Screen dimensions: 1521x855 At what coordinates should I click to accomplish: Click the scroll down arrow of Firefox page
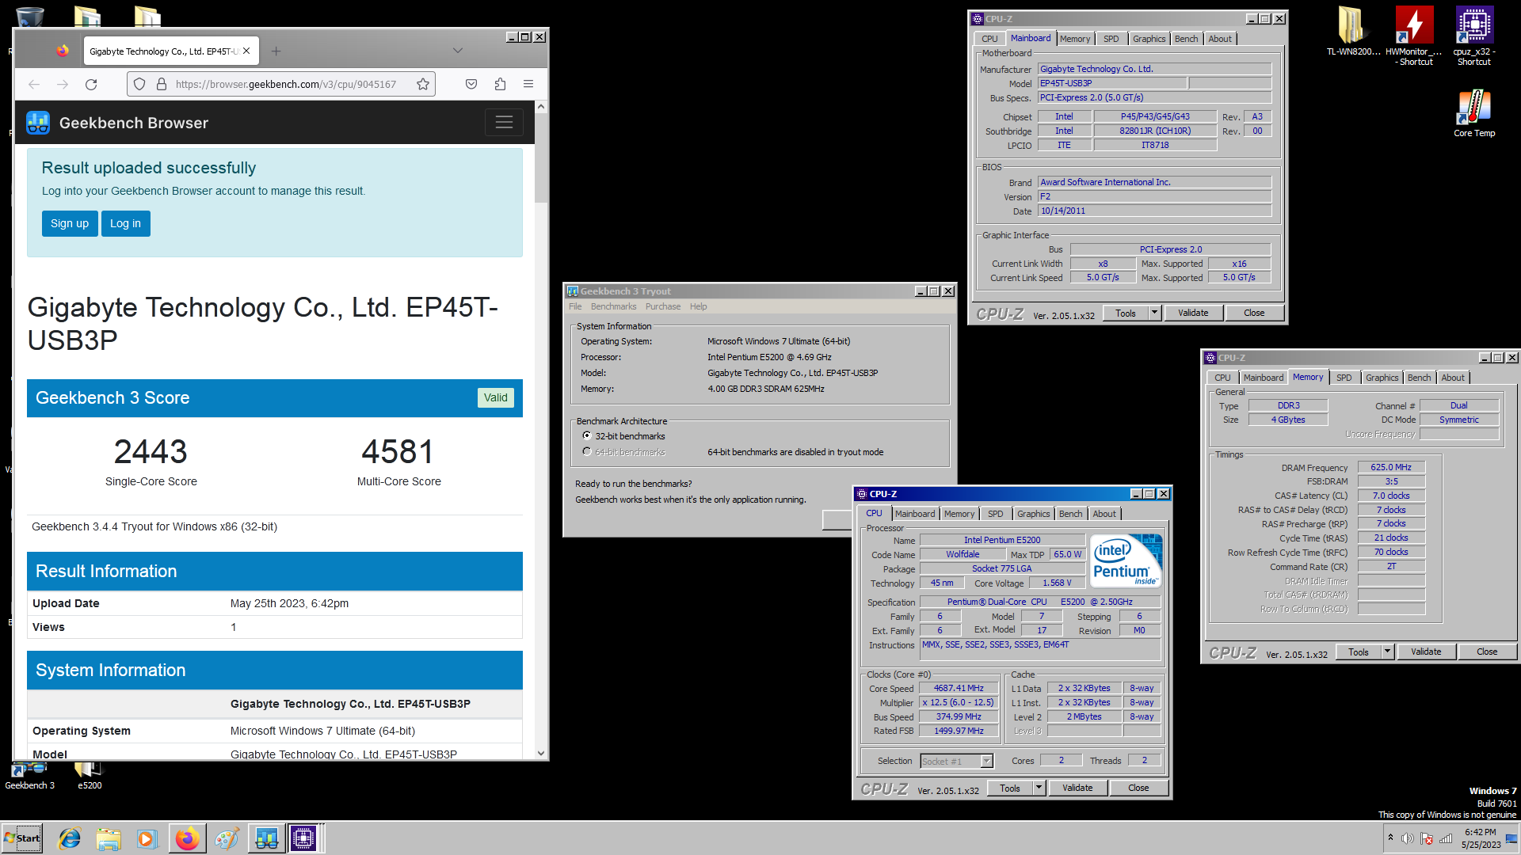(x=541, y=754)
